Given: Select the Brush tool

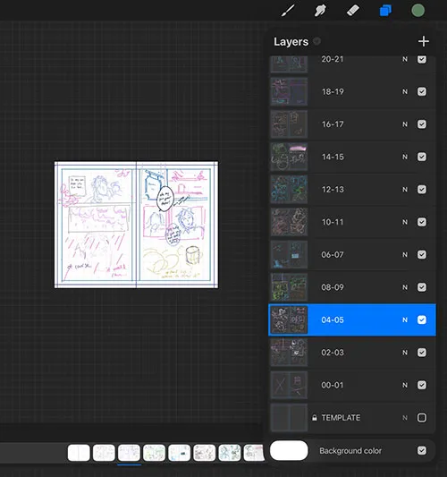Looking at the screenshot, I should click(x=288, y=11).
